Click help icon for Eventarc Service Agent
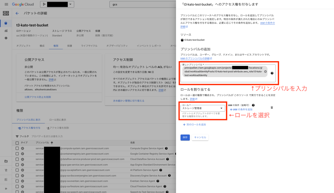The width and height of the screenshot is (334, 193). pos(158,181)
